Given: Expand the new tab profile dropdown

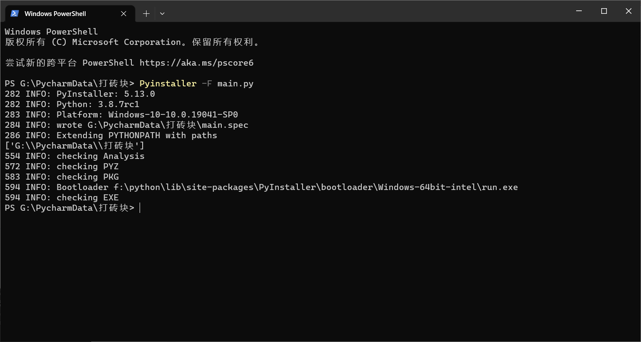Looking at the screenshot, I should point(162,13).
